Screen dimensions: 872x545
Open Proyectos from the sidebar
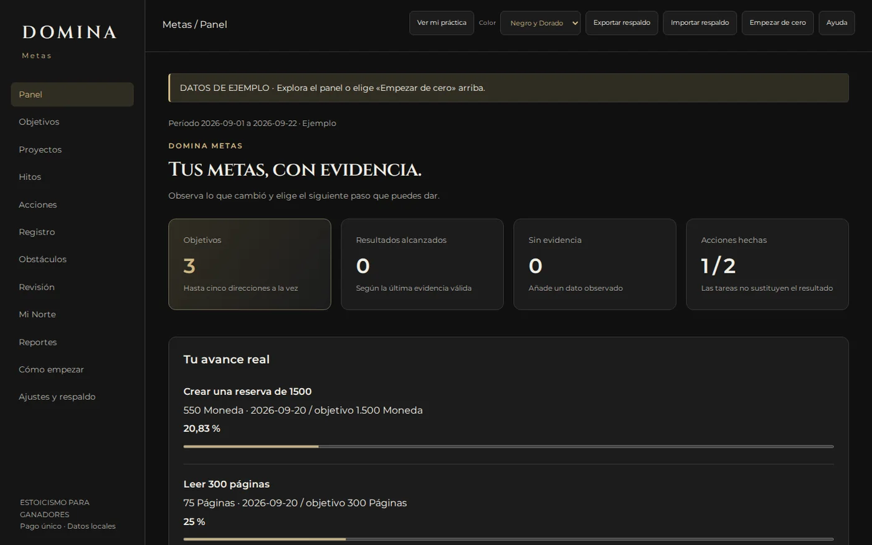(x=72, y=149)
